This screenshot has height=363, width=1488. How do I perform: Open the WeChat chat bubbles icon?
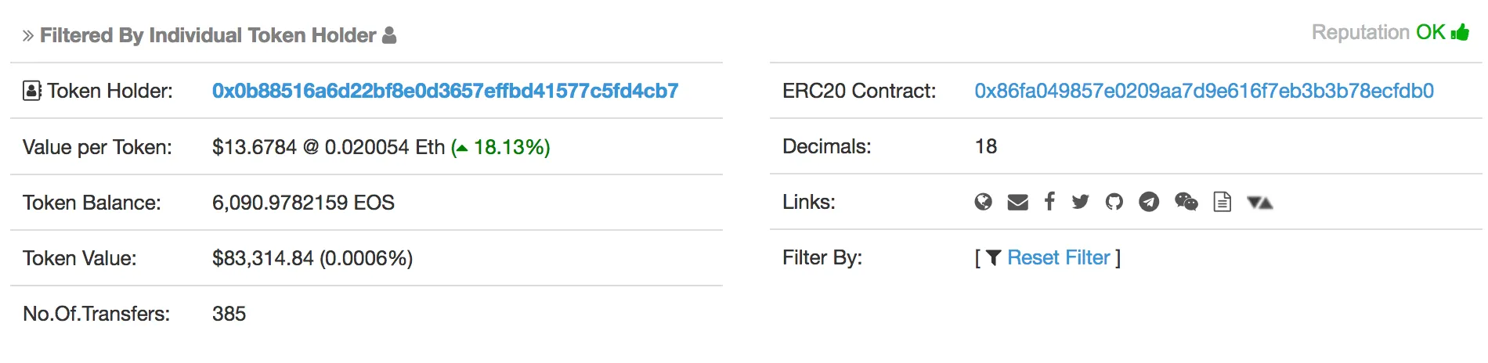tap(1186, 203)
